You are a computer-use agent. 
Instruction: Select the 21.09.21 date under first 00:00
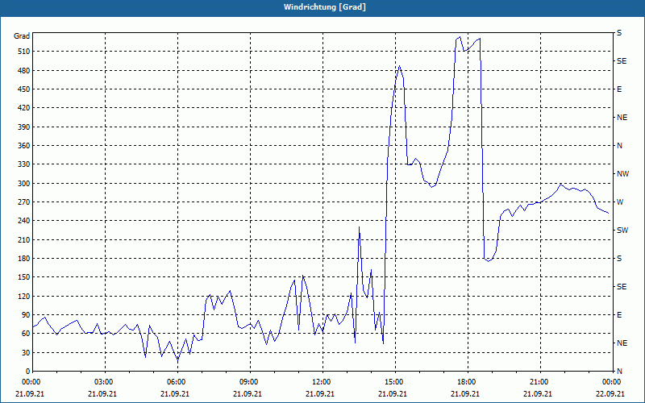point(30,394)
